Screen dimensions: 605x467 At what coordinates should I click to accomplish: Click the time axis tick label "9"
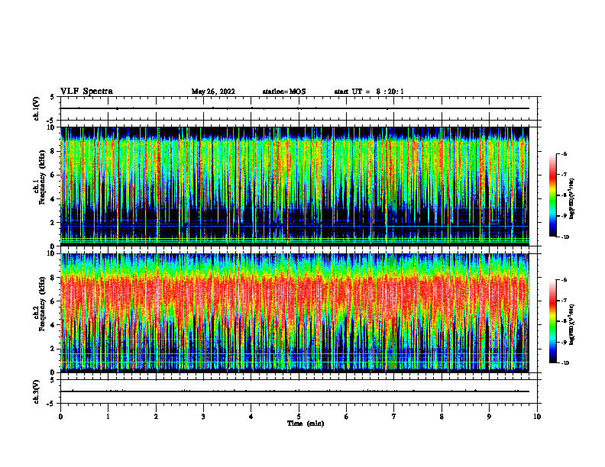[489, 417]
